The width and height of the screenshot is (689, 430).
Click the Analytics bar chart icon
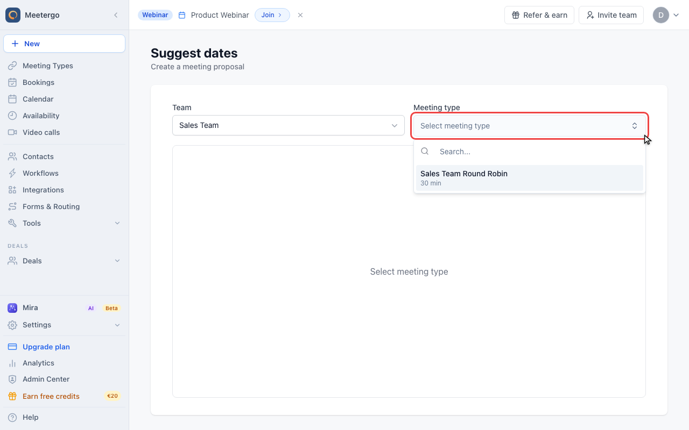[12, 363]
